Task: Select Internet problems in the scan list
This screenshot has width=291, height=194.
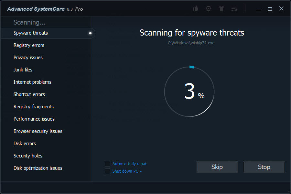Action: [x=32, y=82]
